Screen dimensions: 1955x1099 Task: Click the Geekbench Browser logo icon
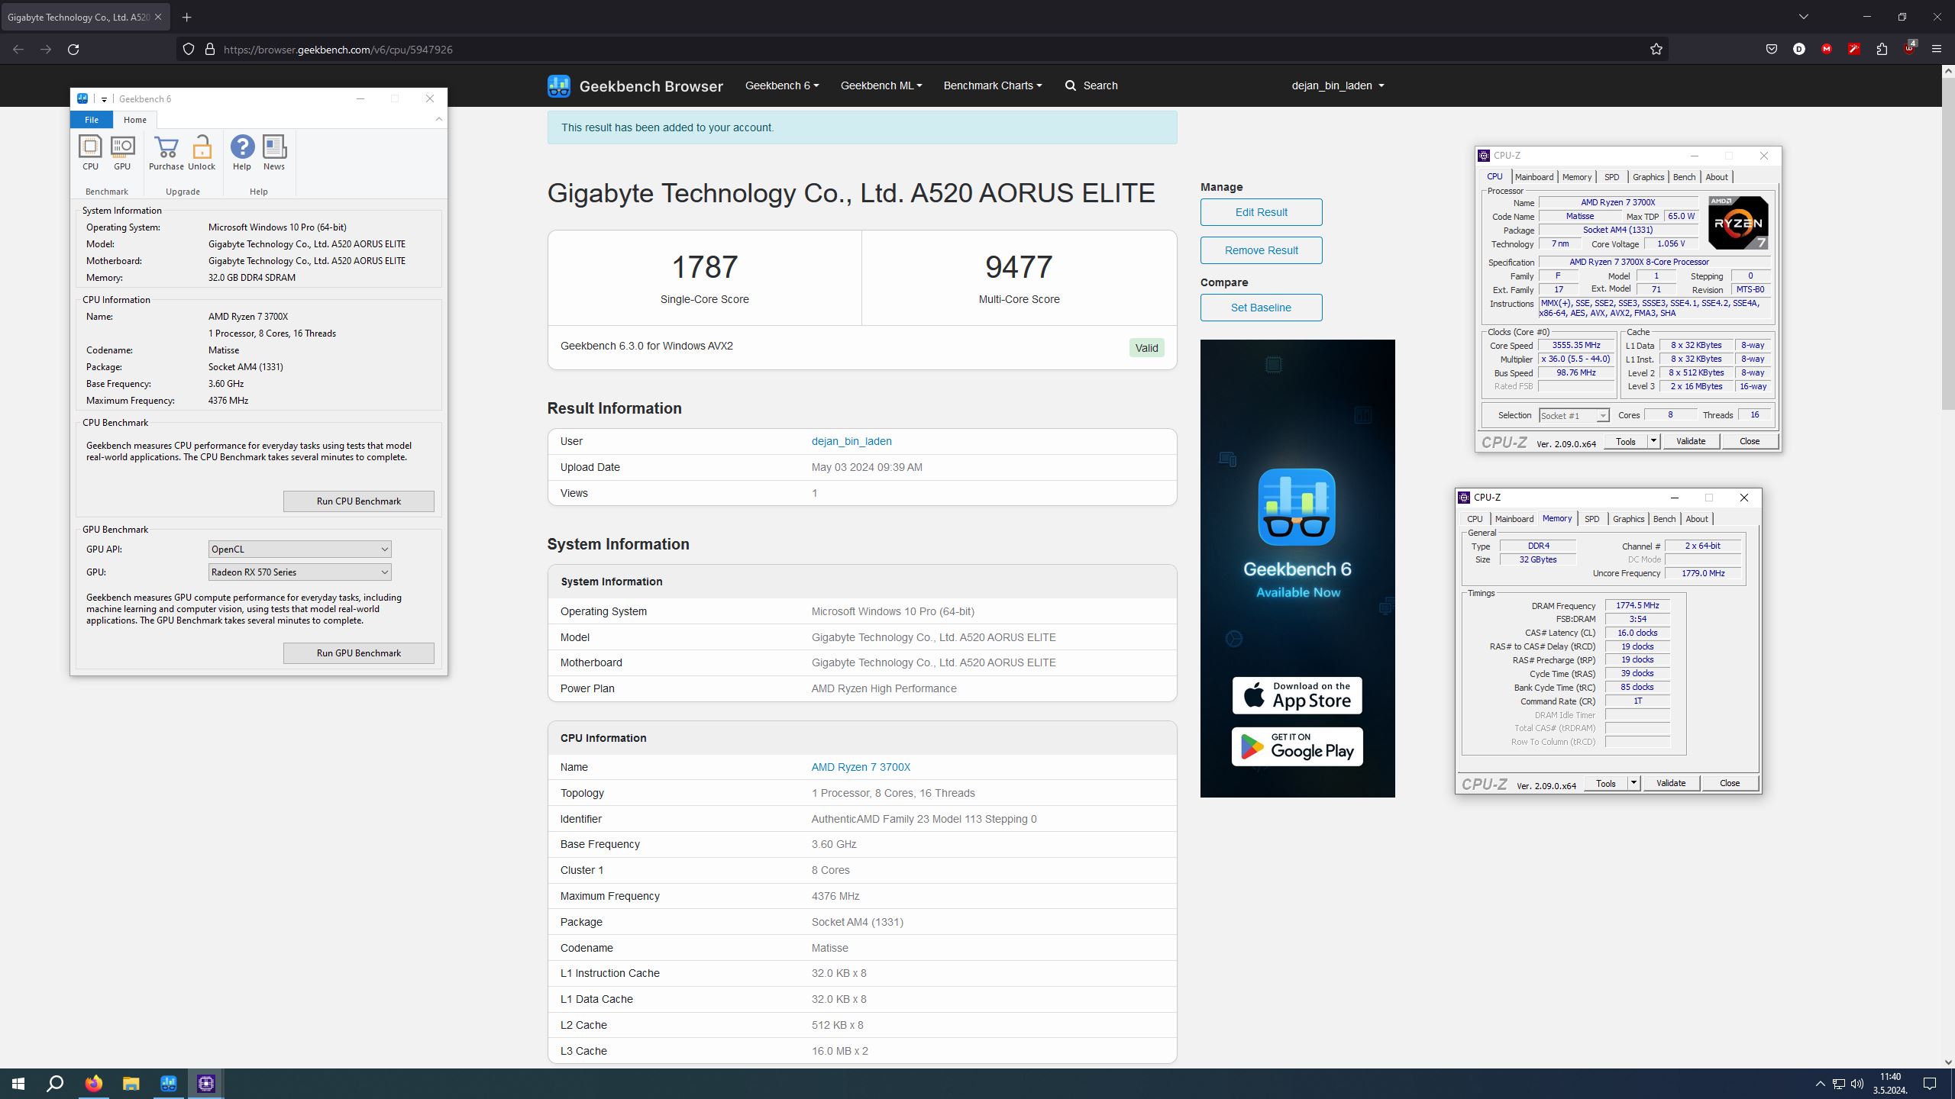click(559, 85)
